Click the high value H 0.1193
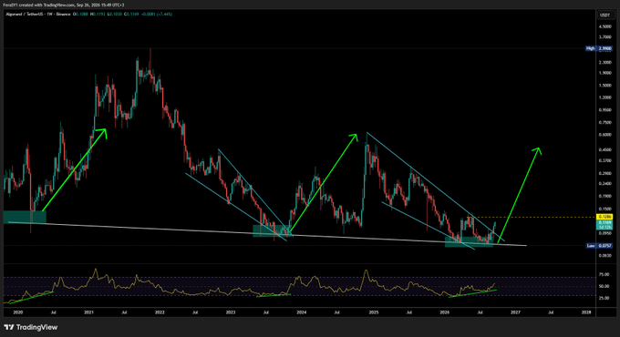The height and width of the screenshot is (337, 620). (98, 15)
